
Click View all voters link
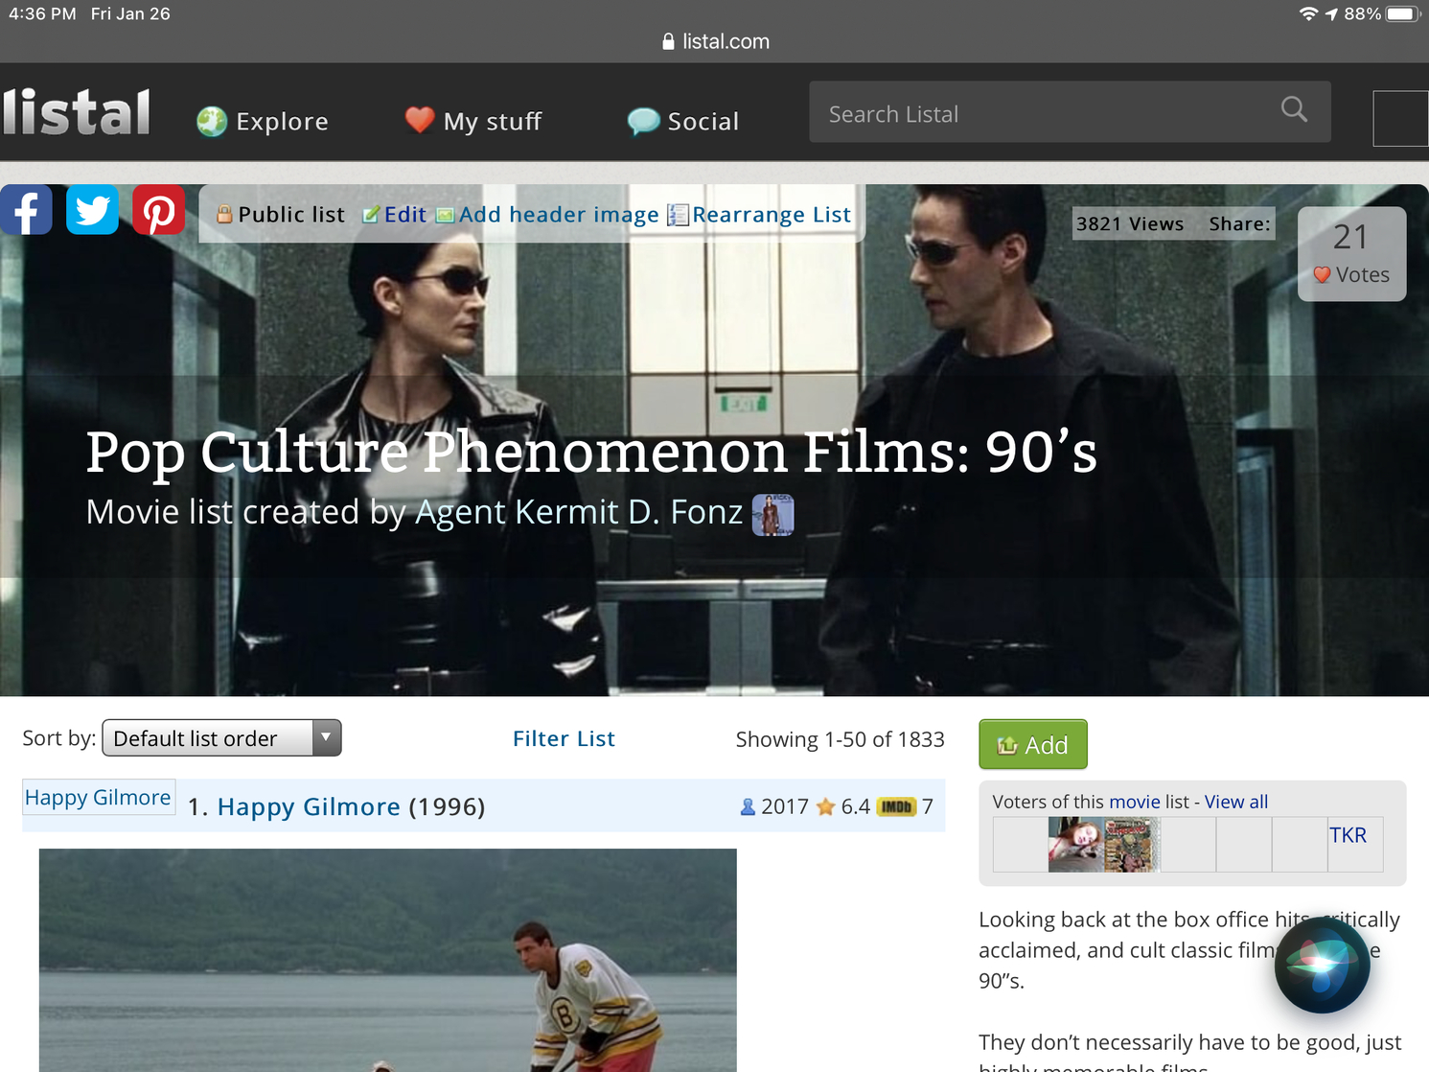pyautogui.click(x=1235, y=801)
